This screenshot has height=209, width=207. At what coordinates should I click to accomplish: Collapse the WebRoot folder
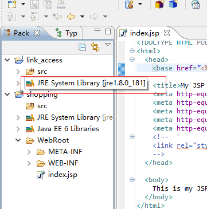18,140
